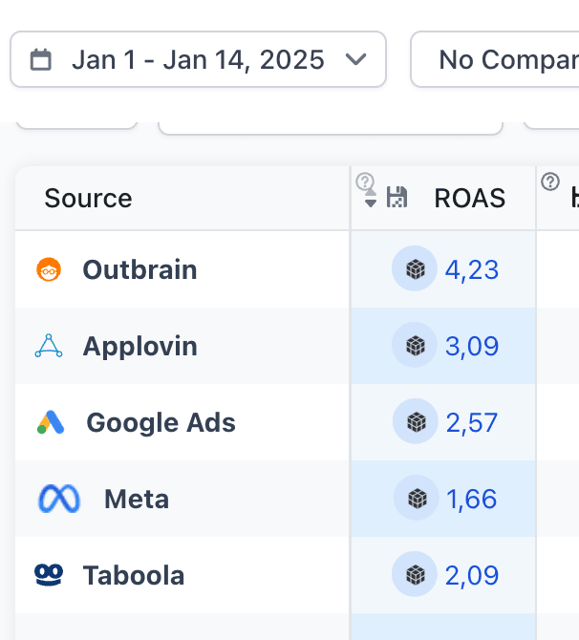Screen dimensions: 579x640
Task: Open Taboola ROAS value 2,09
Action: point(472,575)
